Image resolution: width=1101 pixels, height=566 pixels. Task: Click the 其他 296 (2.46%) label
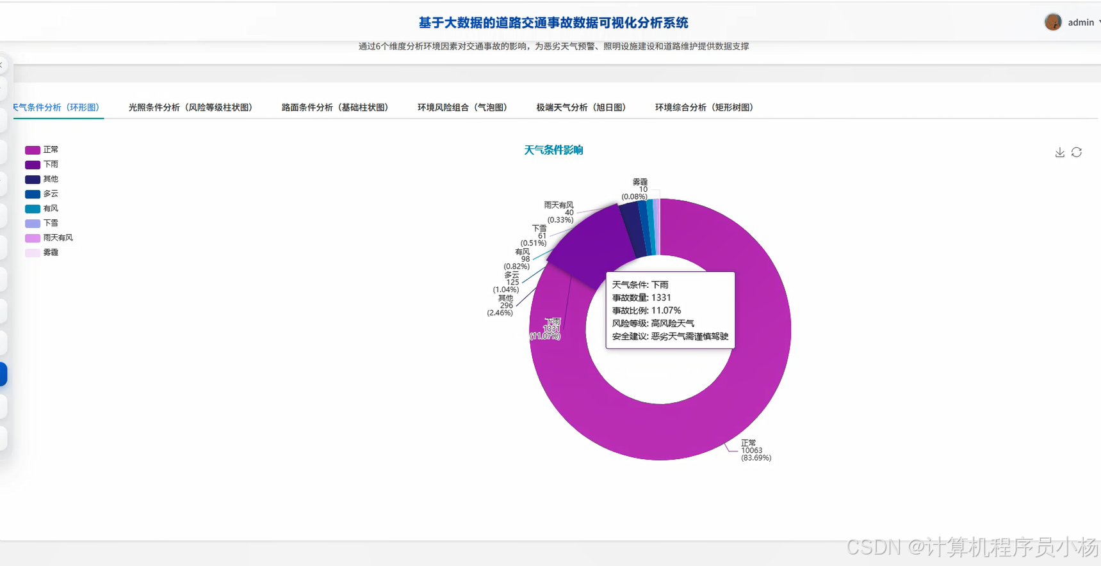click(x=500, y=305)
